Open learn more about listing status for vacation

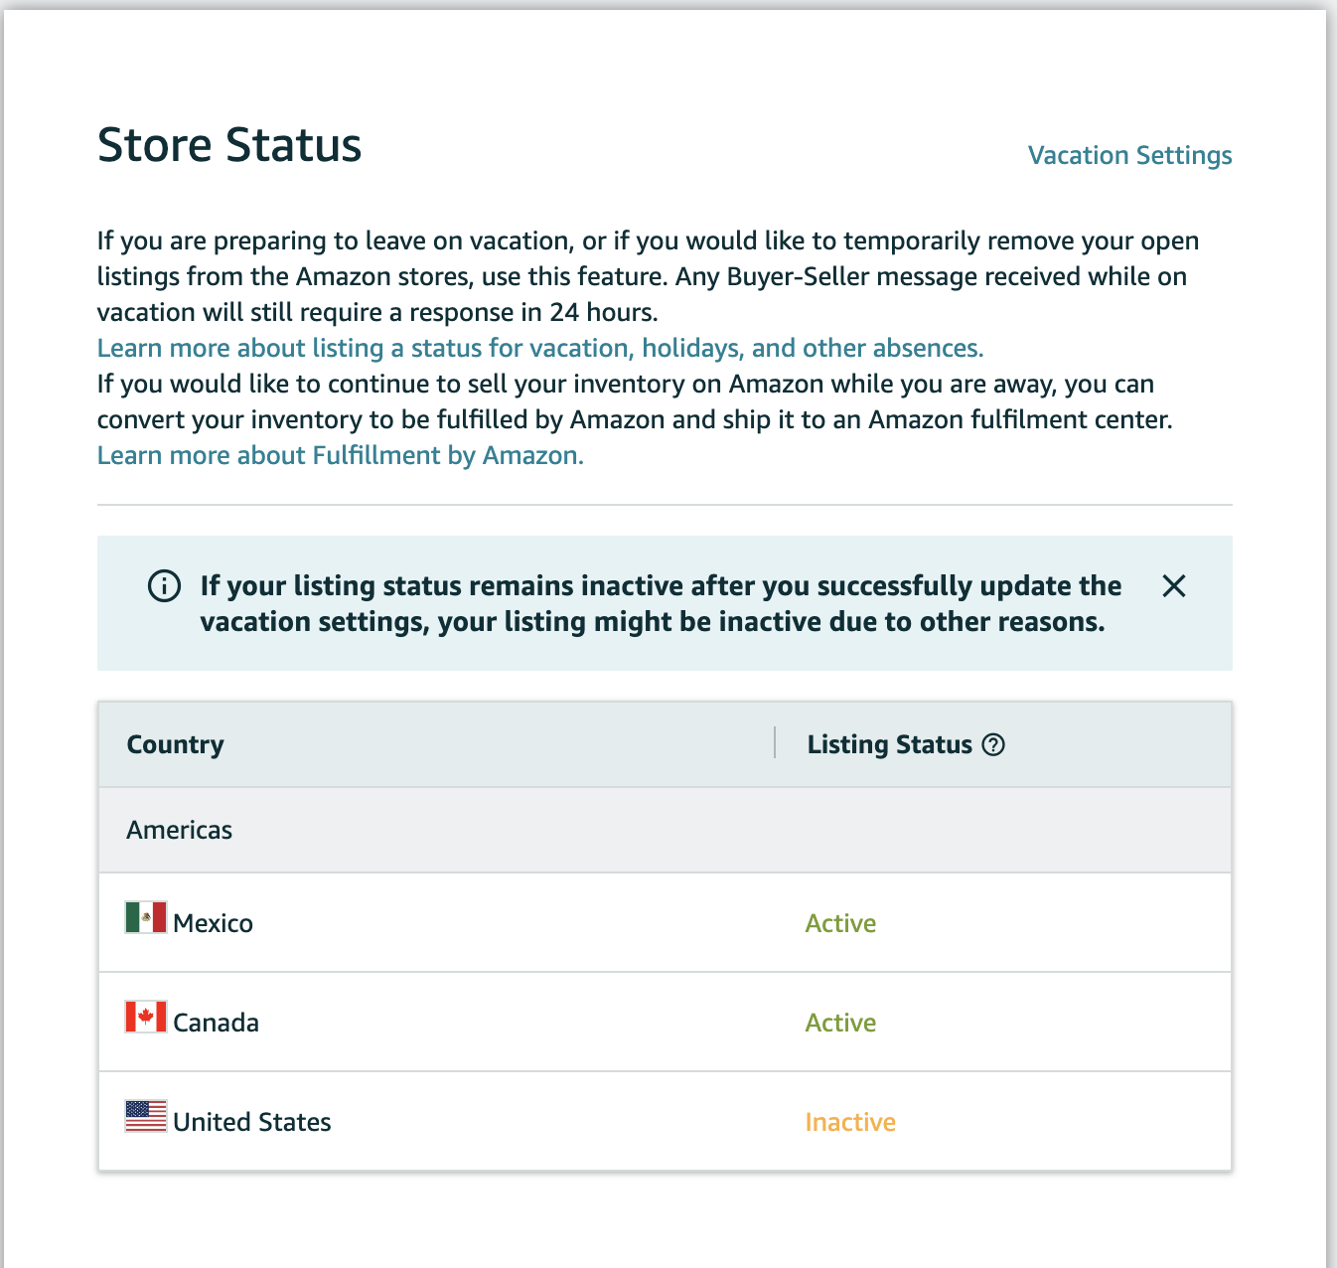540,348
